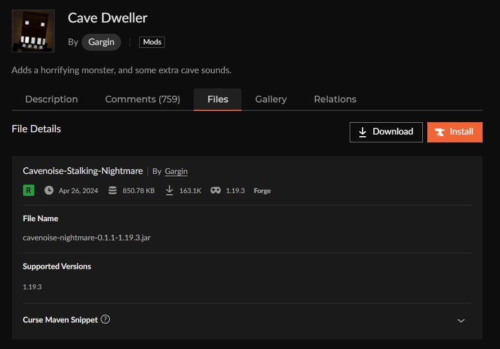
Task: Click the Cave Dweller mod thumbnail
Action: [33, 31]
